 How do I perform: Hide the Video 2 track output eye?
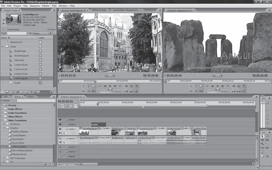pyautogui.click(x=60, y=124)
